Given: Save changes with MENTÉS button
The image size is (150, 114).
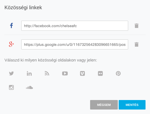Looking at the screenshot, I should point(132,105).
